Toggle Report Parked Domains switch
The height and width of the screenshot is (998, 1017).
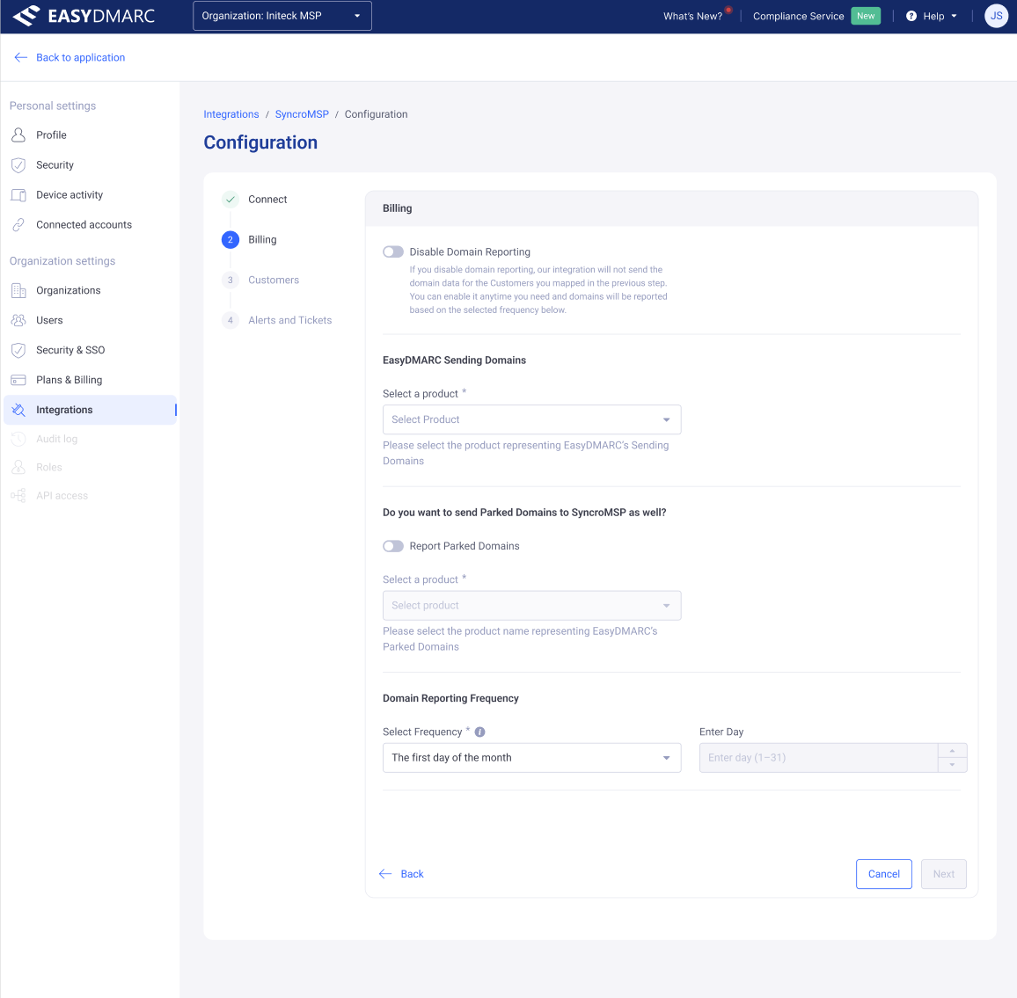[393, 546]
